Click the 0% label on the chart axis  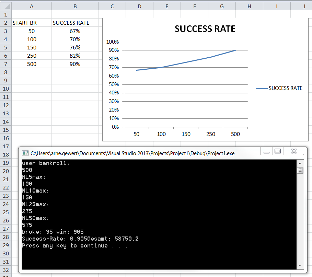(115, 127)
